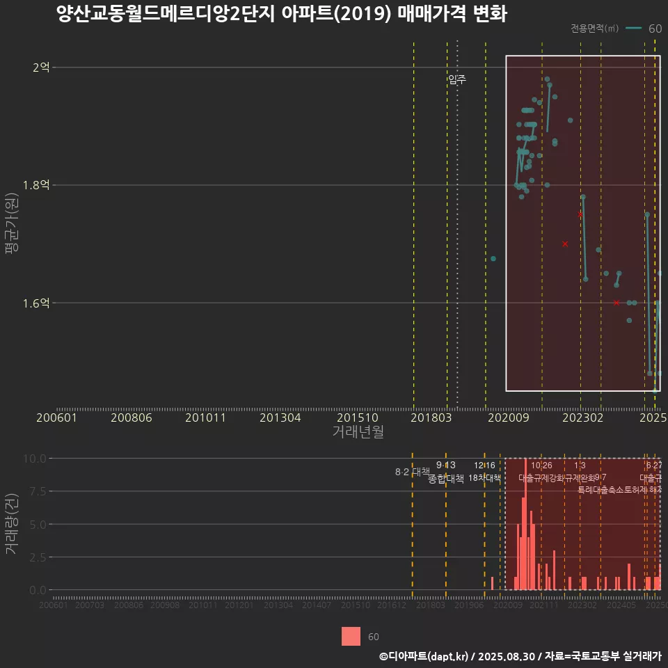Click the 2억 y-axis label
Image resolution: width=668 pixels, height=668 pixels.
pos(41,67)
